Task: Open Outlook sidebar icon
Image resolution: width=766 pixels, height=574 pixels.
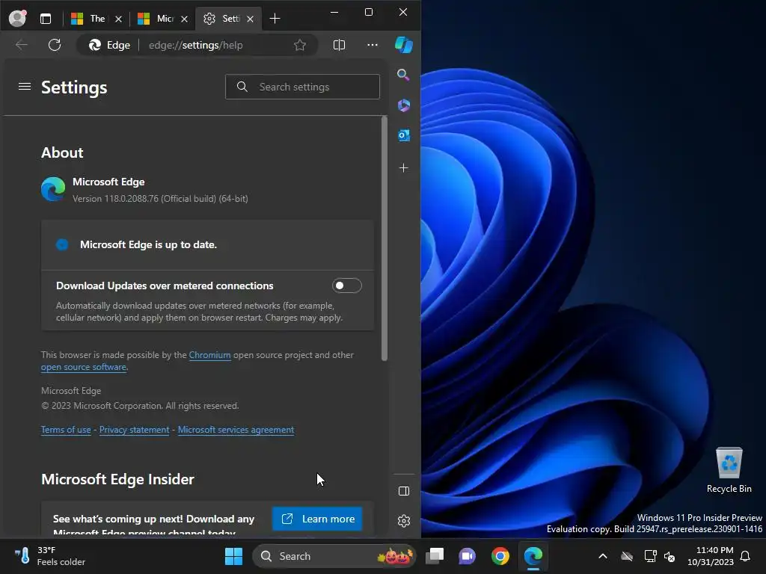Action: (x=403, y=135)
